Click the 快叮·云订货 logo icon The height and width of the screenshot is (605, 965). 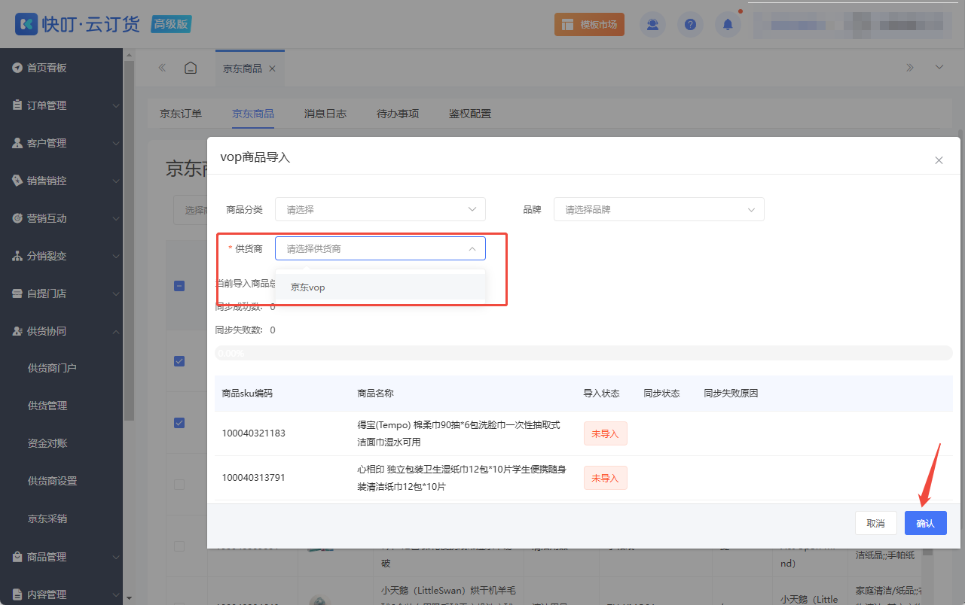pos(27,24)
